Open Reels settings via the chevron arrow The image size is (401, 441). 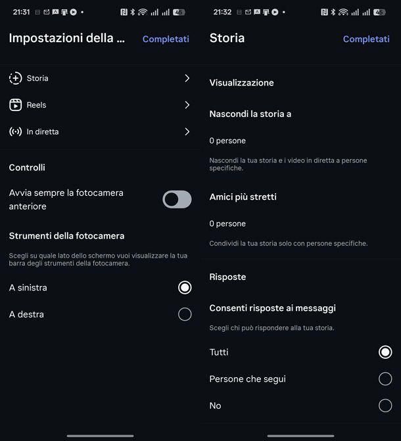tap(187, 105)
